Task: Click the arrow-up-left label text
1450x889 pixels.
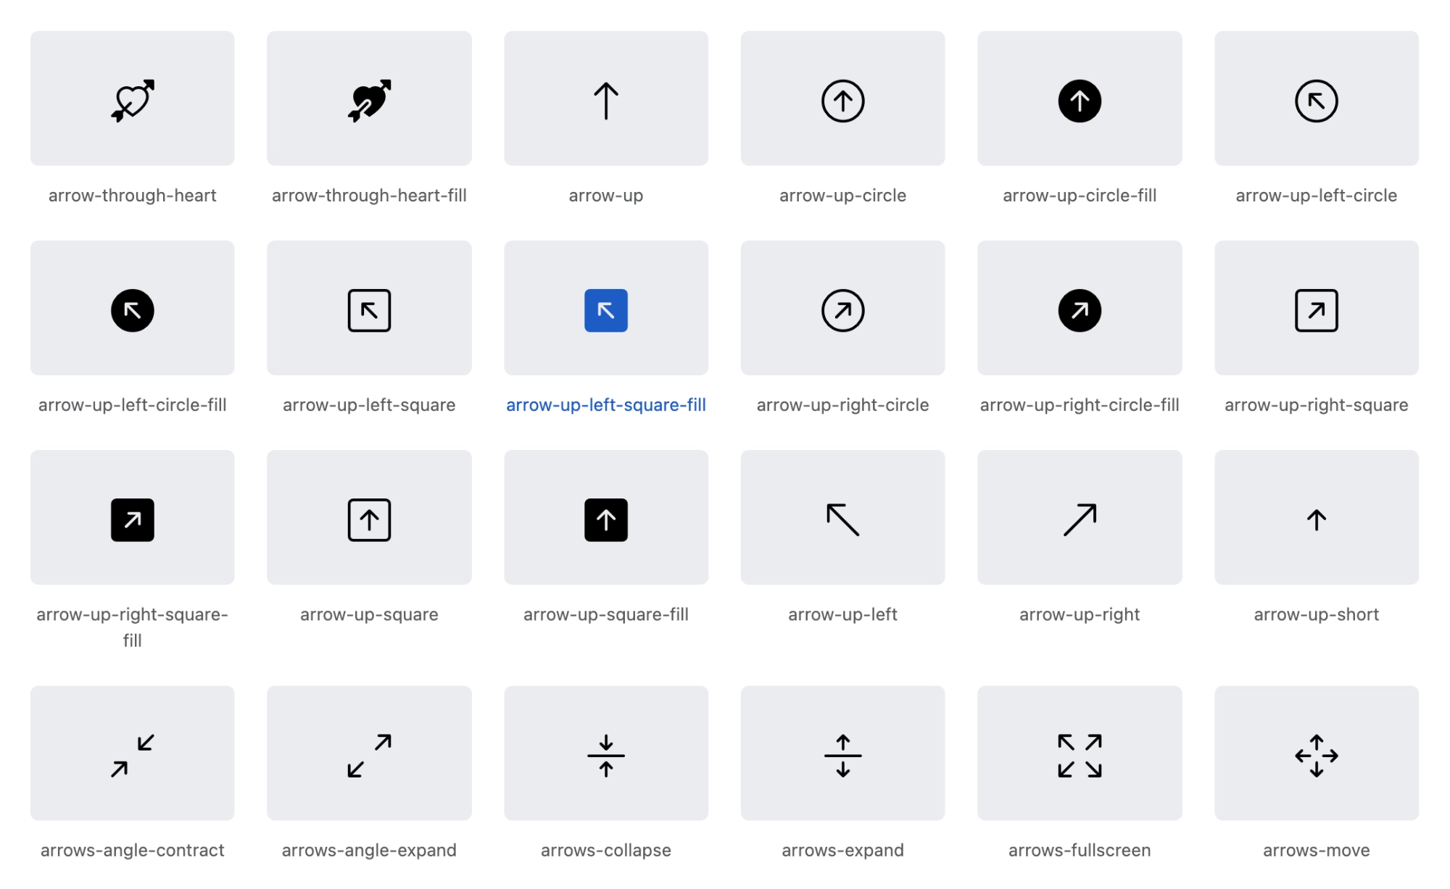Action: [x=842, y=614]
